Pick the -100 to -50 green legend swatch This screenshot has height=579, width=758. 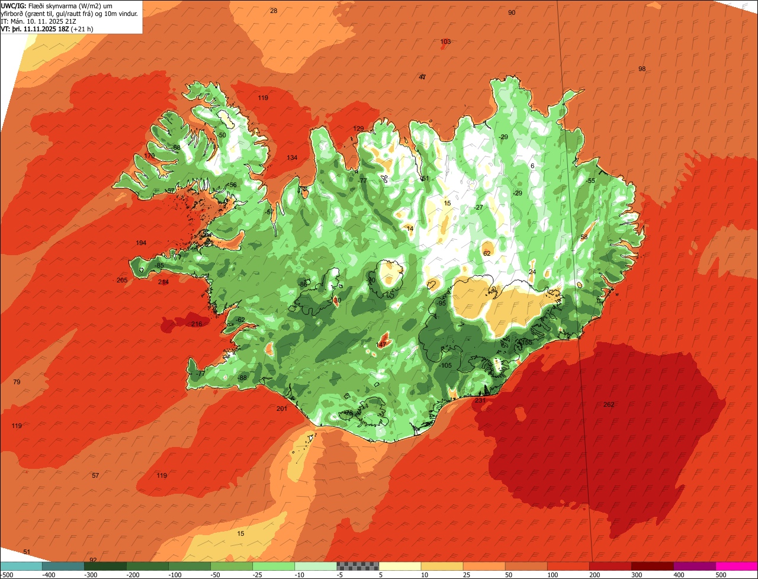click(x=189, y=566)
